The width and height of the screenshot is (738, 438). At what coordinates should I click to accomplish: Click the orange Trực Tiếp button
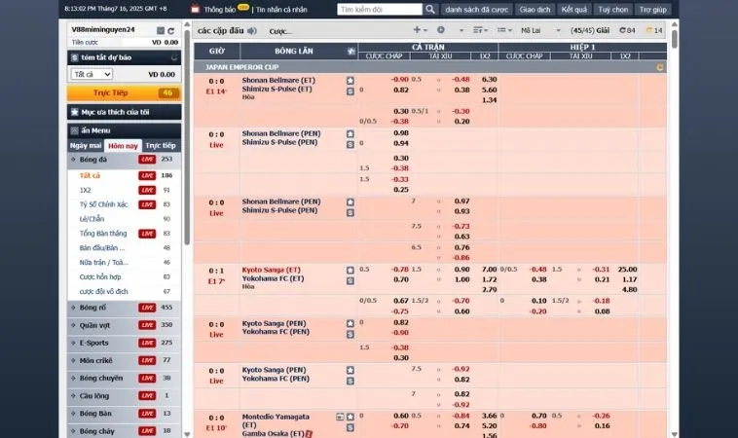coord(124,93)
